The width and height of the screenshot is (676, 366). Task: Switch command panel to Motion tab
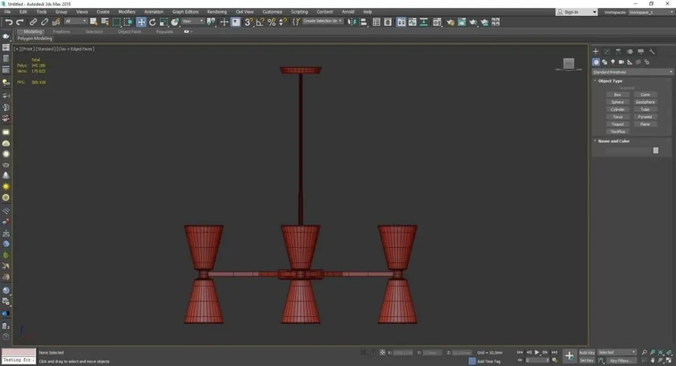[x=630, y=51]
